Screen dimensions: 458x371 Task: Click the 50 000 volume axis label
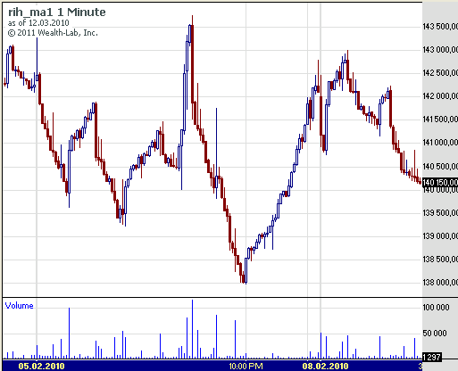pos(435,334)
